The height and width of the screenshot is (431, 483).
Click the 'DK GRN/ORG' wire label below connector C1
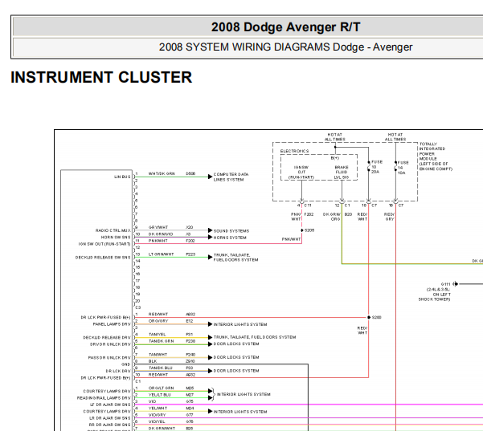pos(331,217)
